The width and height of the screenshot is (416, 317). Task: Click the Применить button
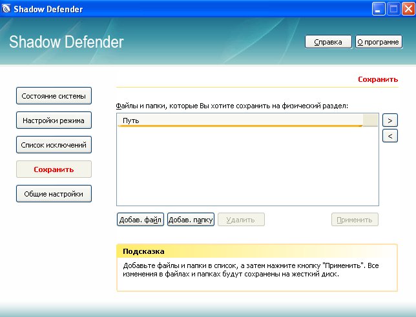pos(355,220)
